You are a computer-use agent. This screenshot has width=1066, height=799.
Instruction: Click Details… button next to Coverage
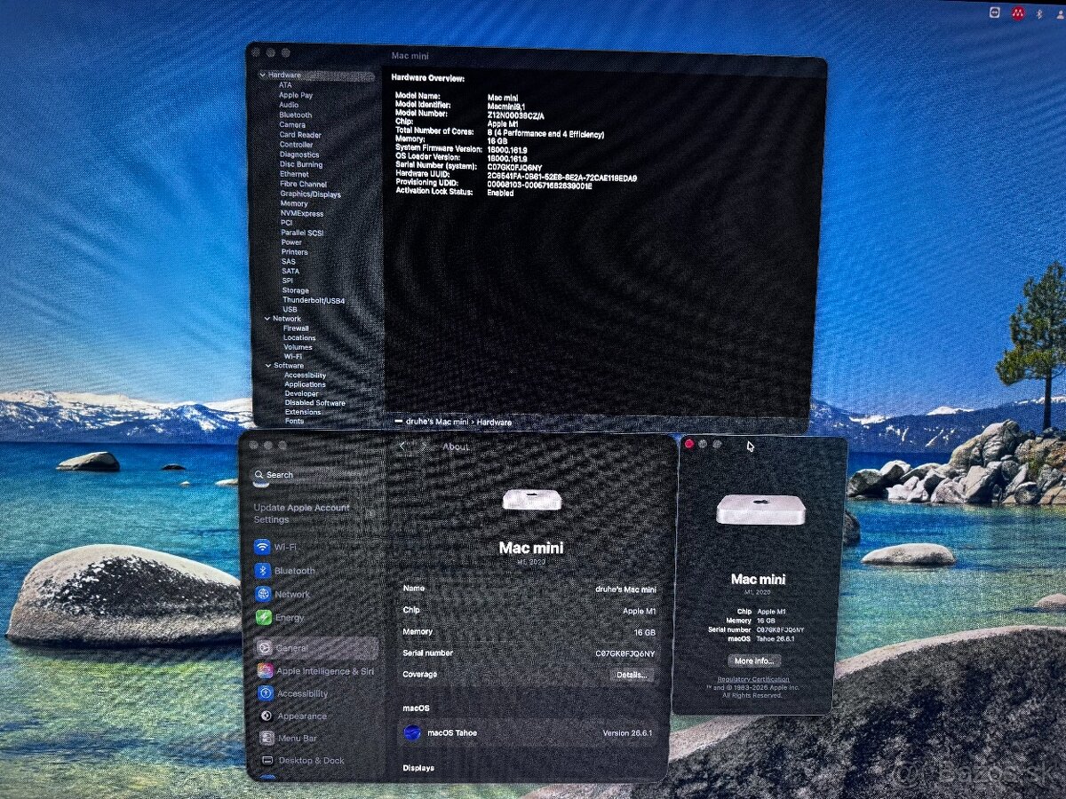point(632,675)
